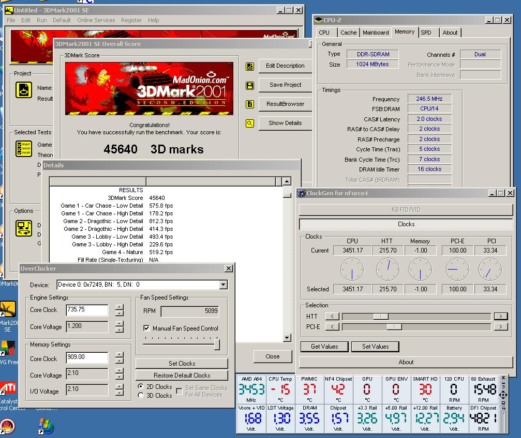This screenshot has width=521, height=438.
Task: Switch to the Mainboard tab in CPU-Z
Action: click(x=376, y=33)
